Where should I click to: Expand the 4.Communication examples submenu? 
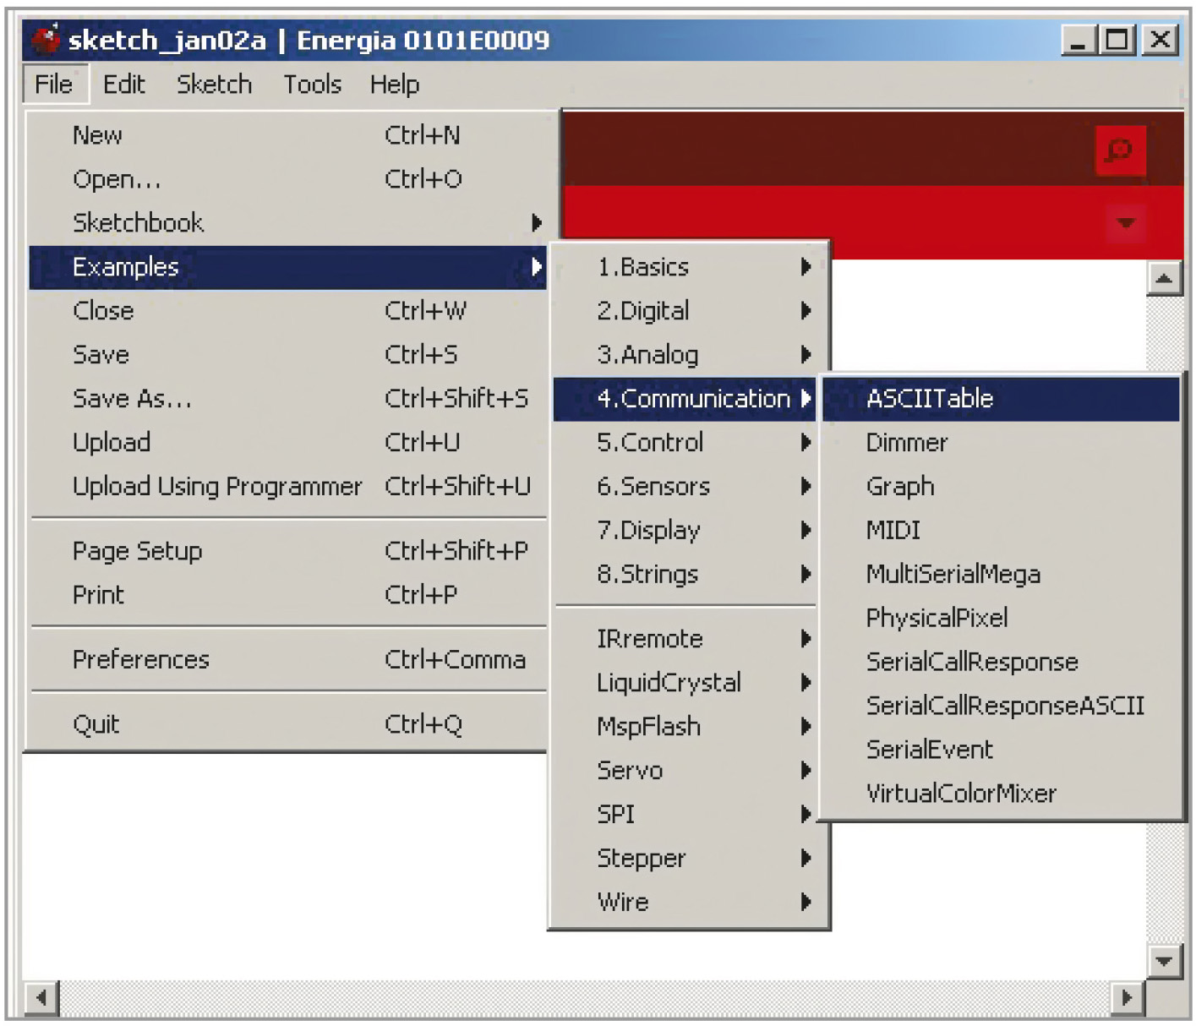tap(685, 399)
